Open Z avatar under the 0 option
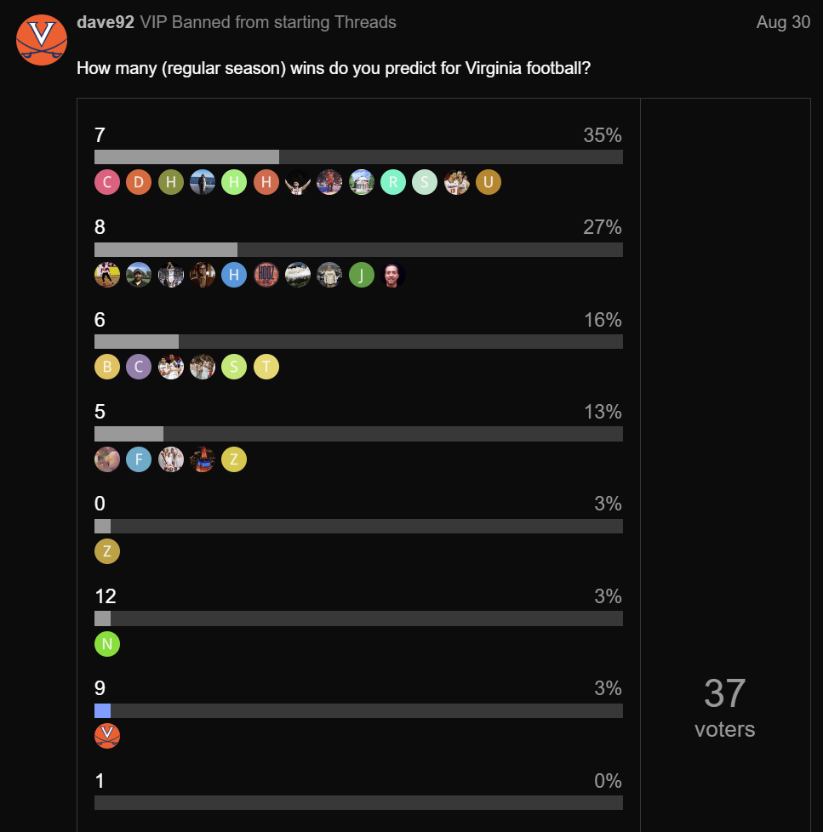The height and width of the screenshot is (832, 823). [107, 551]
